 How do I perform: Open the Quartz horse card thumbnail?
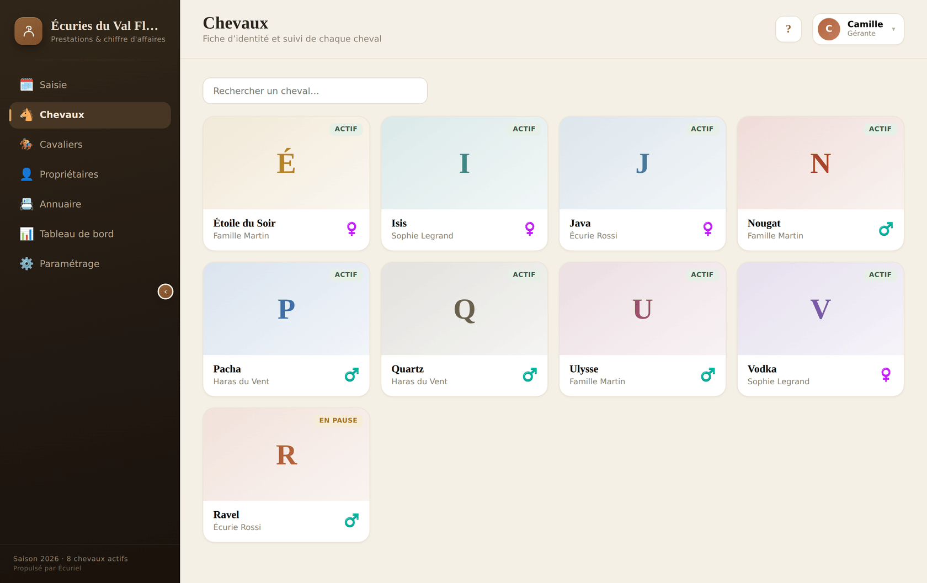[464, 309]
